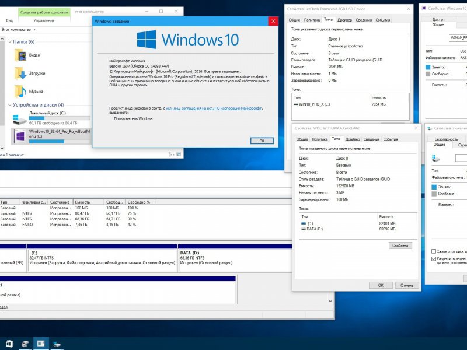Open the Управление ribbon tab
467x350 pixels.
click(x=44, y=20)
